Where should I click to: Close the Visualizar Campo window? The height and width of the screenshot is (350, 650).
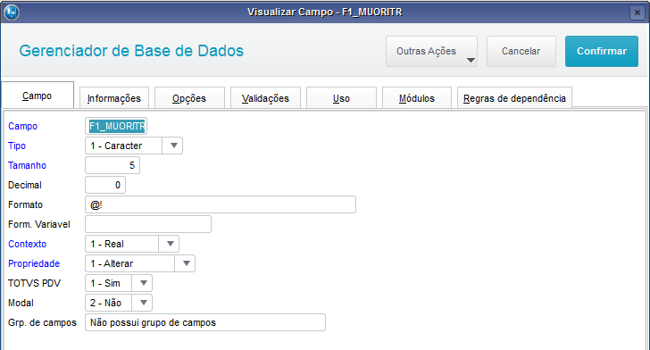point(637,12)
